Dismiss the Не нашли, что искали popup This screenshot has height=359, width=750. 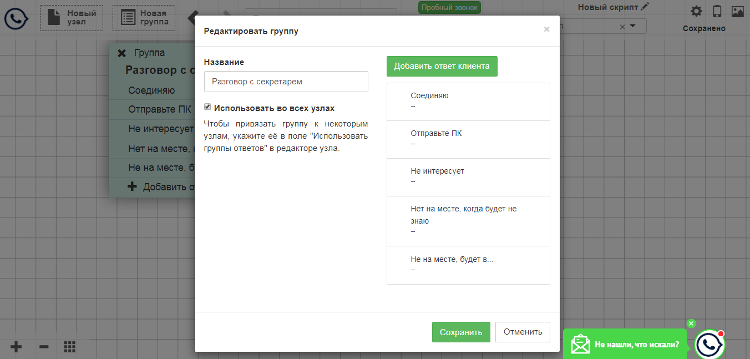click(x=691, y=323)
